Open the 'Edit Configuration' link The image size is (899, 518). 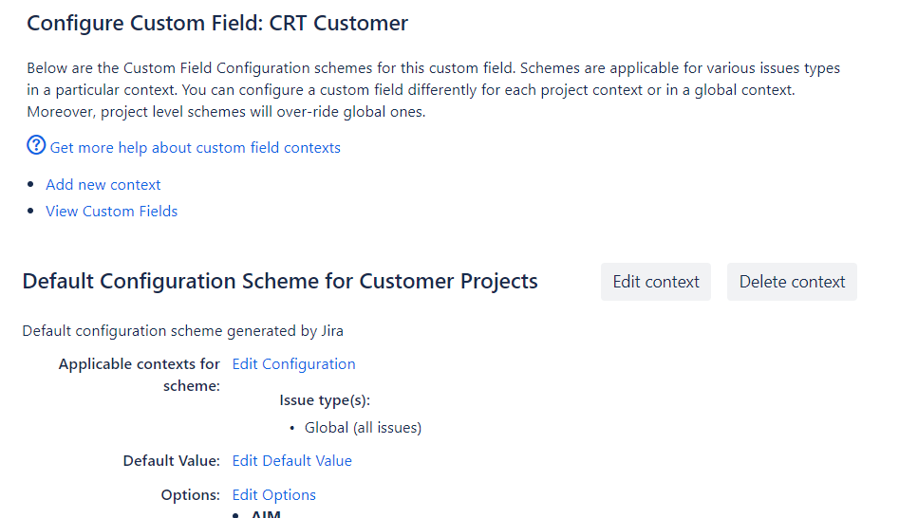click(294, 364)
